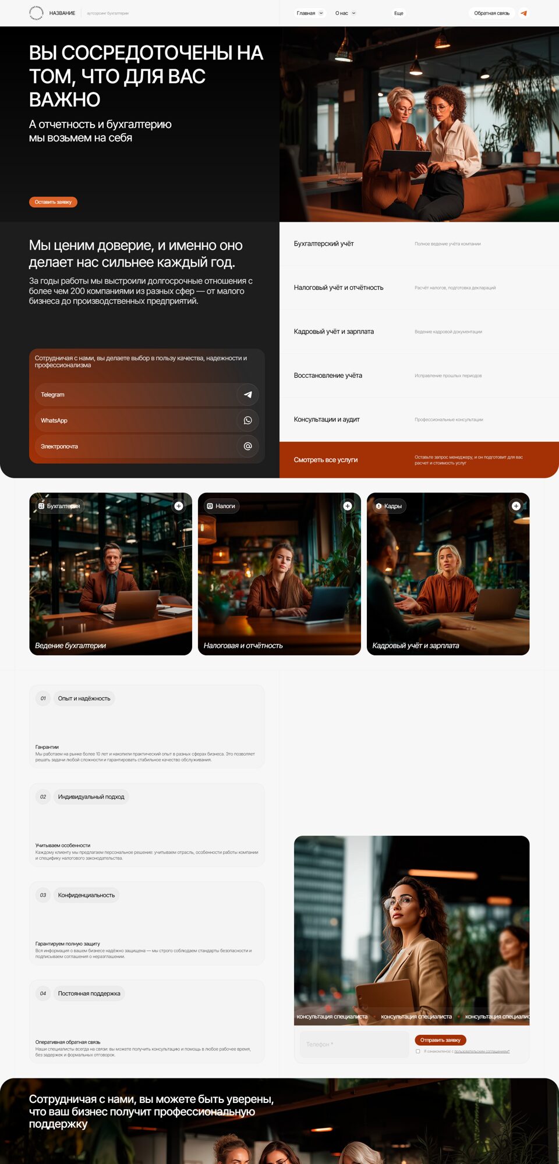Click the Telegram paper-plane icon in header
559x1164 pixels.
pyautogui.click(x=523, y=13)
